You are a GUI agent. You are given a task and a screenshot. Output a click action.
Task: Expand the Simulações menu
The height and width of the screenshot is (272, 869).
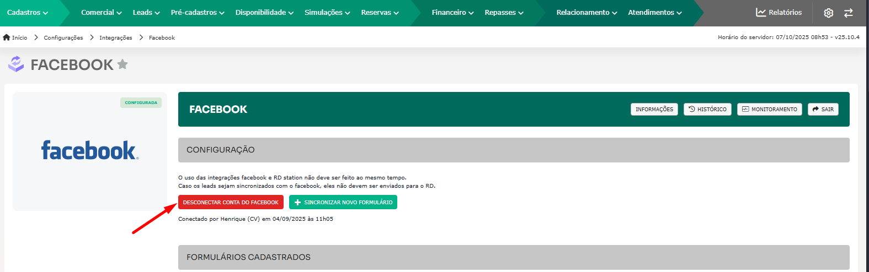327,12
